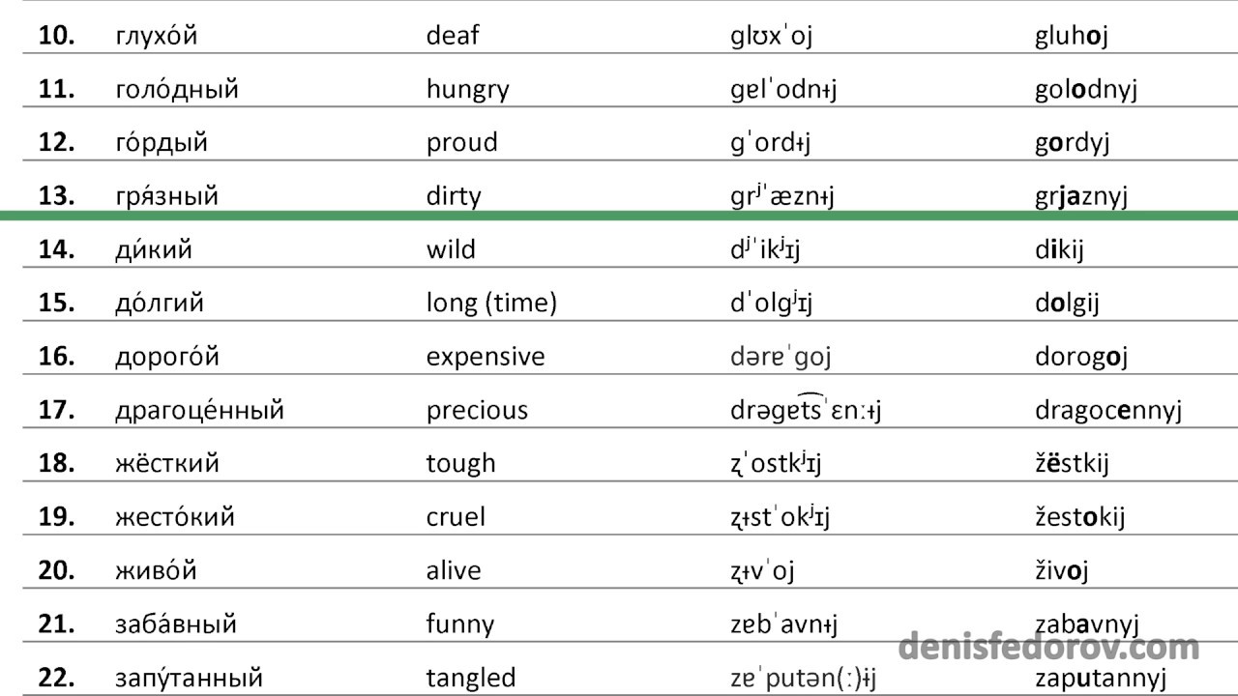Click the English word "tangled"
The height and width of the screenshot is (696, 1238).
pos(470,678)
